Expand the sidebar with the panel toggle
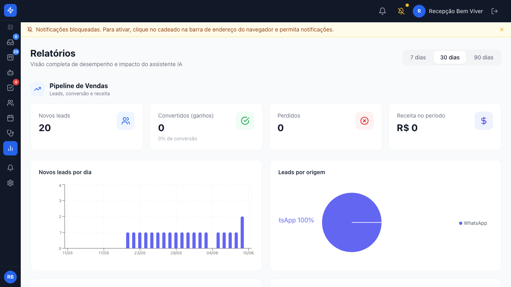The height and width of the screenshot is (287, 511). 10,27
